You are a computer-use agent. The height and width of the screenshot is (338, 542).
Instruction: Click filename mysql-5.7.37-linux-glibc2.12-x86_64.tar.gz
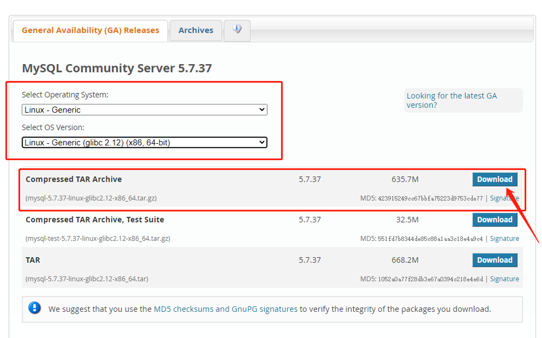tap(91, 199)
